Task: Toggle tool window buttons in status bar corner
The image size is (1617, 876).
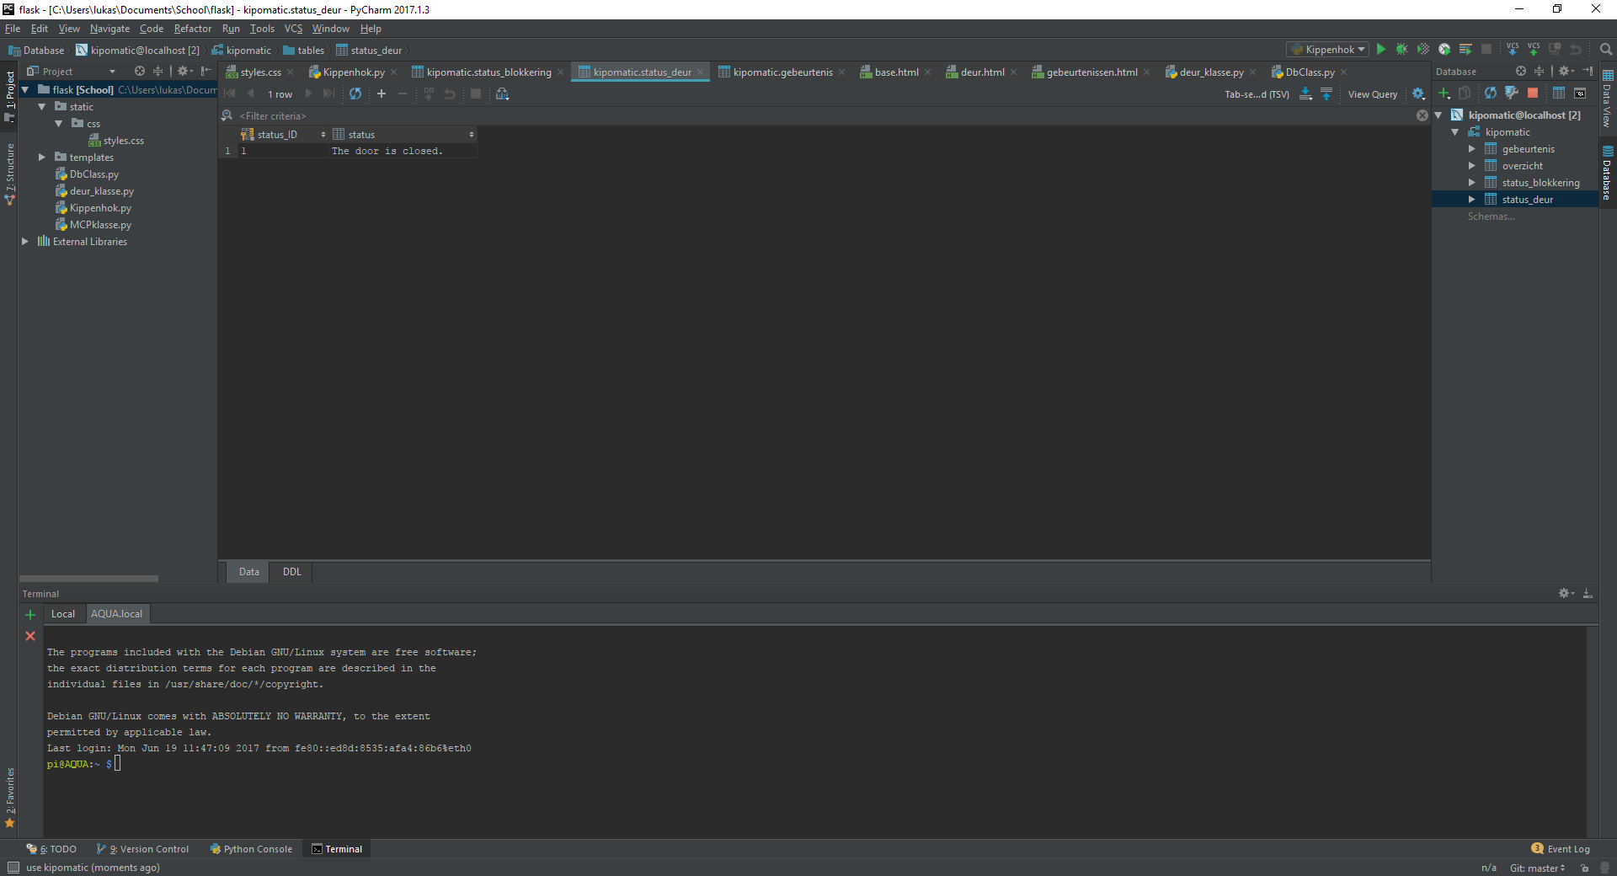Action: 13,868
